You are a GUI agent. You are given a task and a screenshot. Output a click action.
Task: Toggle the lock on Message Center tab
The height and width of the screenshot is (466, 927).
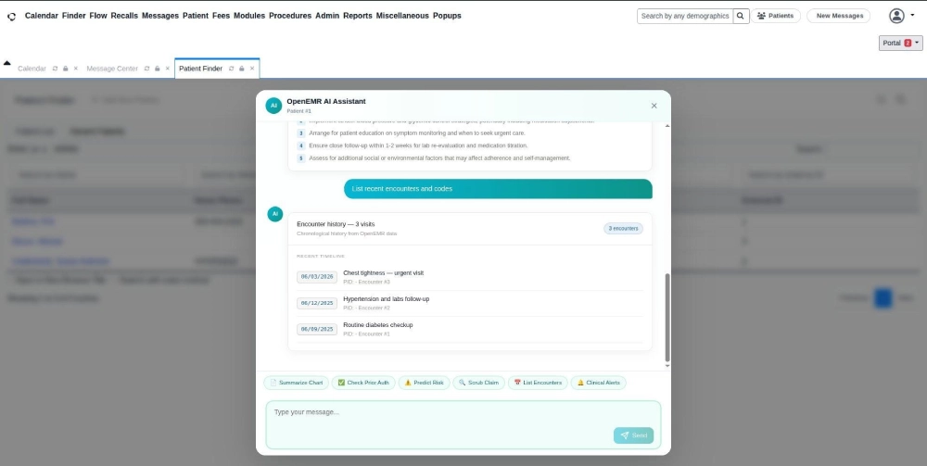(x=158, y=69)
